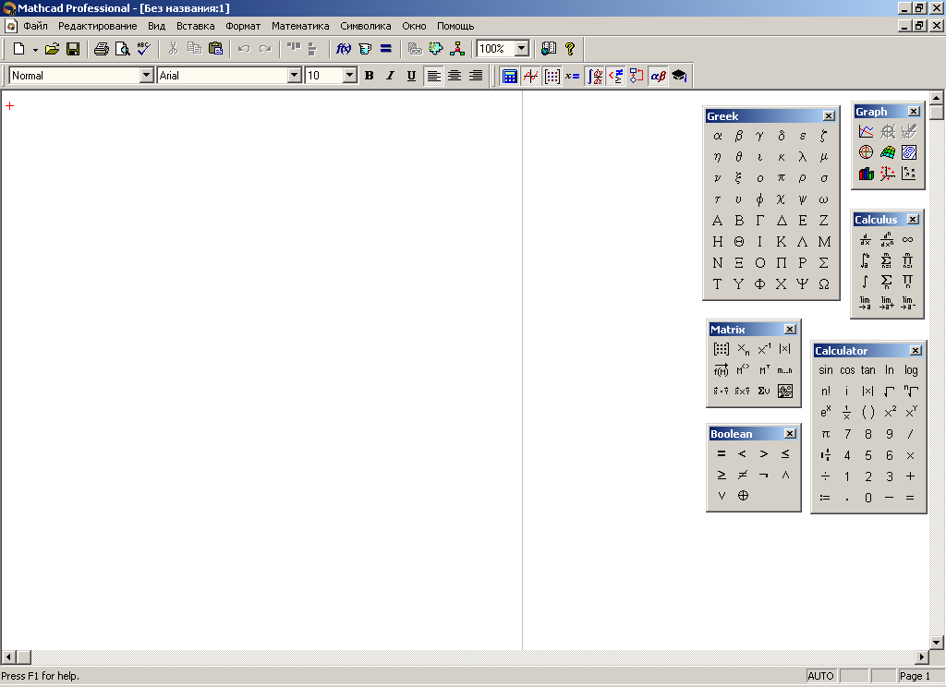Click the log button in Calculator palette

click(x=911, y=370)
